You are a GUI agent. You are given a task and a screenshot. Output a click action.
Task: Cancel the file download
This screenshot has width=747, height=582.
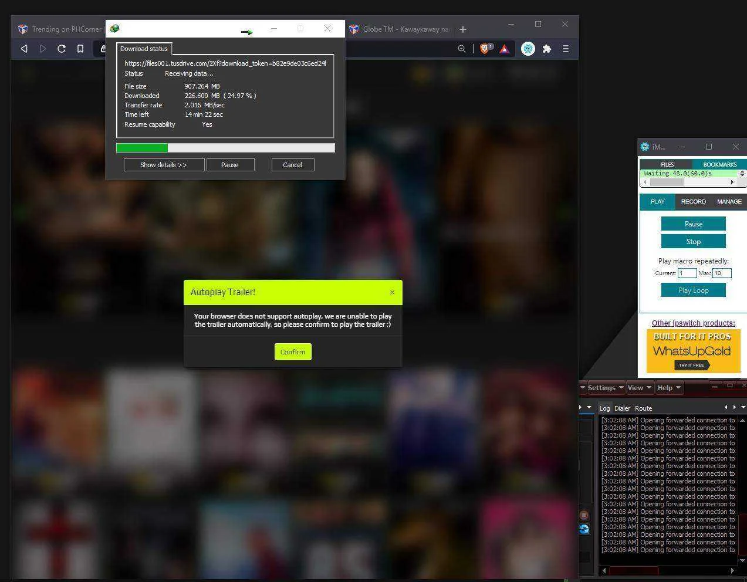click(x=292, y=165)
